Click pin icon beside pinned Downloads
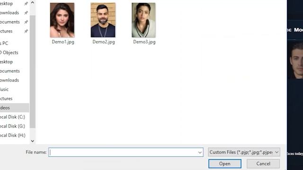Image resolution: width=303 pixels, height=170 pixels. click(26, 13)
